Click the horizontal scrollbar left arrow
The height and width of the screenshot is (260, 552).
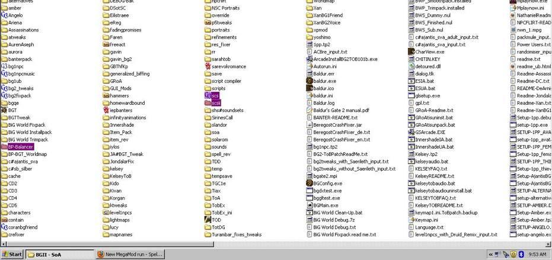coord(3,244)
